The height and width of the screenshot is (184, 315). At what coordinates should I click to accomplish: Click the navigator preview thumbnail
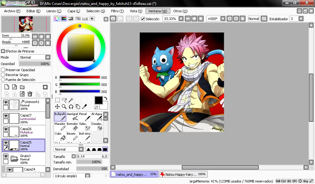(26, 24)
